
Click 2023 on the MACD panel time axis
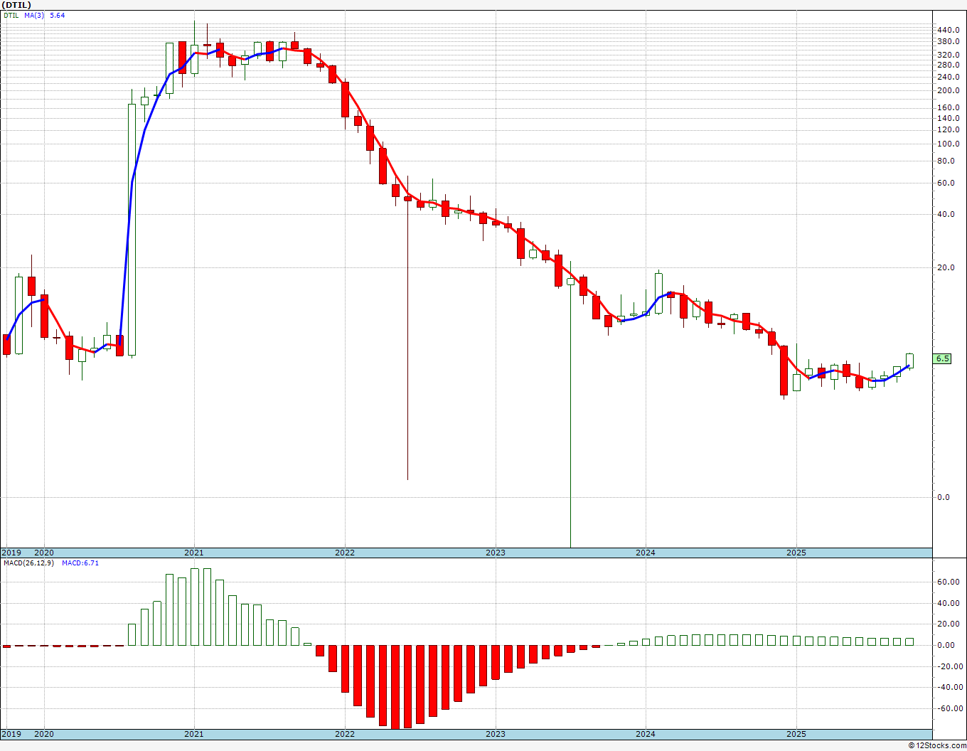click(496, 734)
